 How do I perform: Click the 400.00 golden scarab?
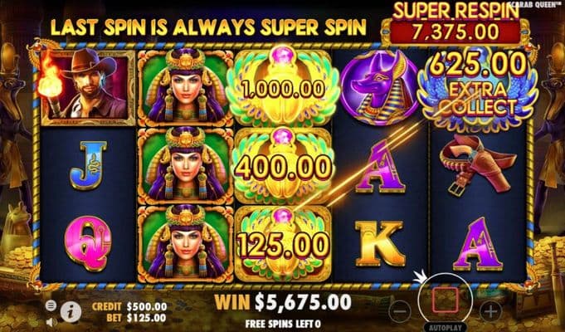point(283,166)
